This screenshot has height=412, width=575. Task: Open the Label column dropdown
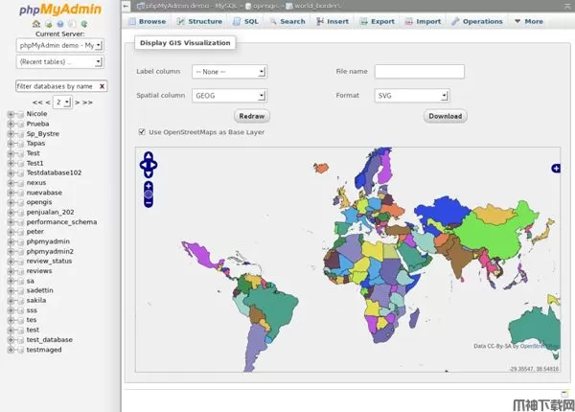tap(228, 72)
